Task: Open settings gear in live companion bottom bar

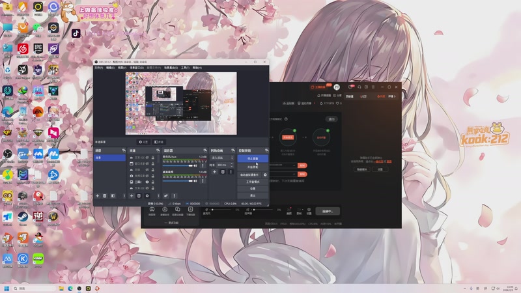Action: (309, 211)
